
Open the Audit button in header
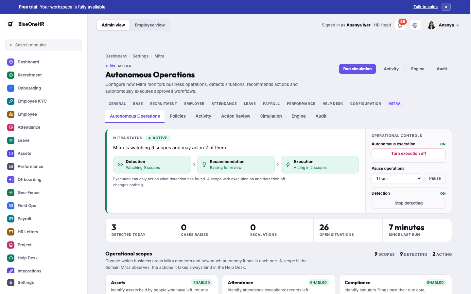point(442,69)
